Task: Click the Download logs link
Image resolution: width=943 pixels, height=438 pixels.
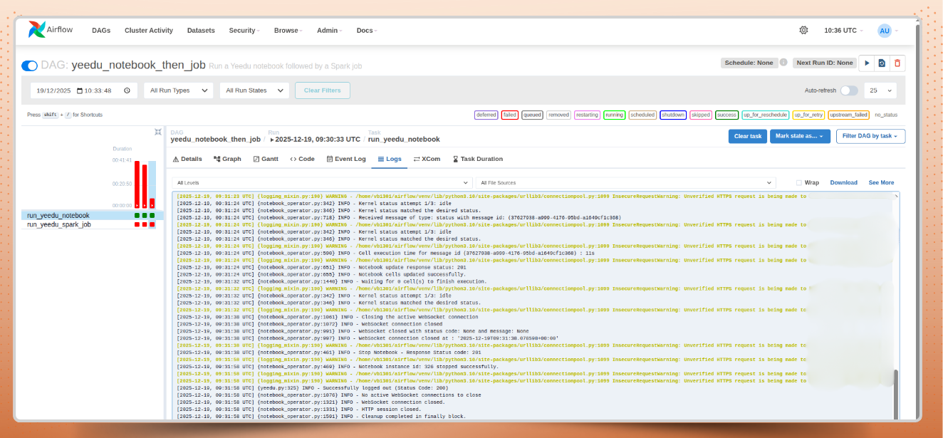Action: [843, 182]
